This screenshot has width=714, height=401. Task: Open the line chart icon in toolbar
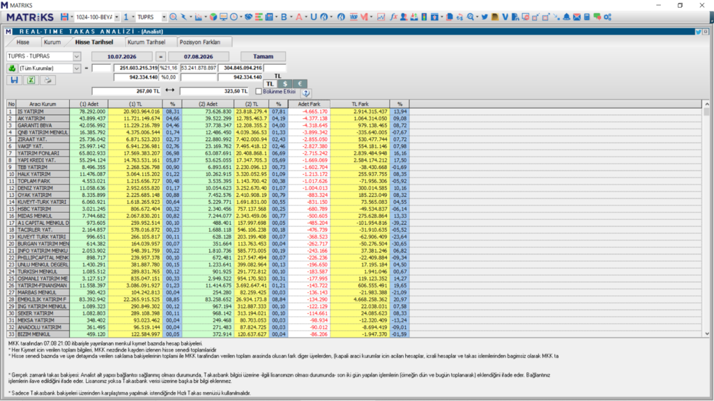pos(381,17)
